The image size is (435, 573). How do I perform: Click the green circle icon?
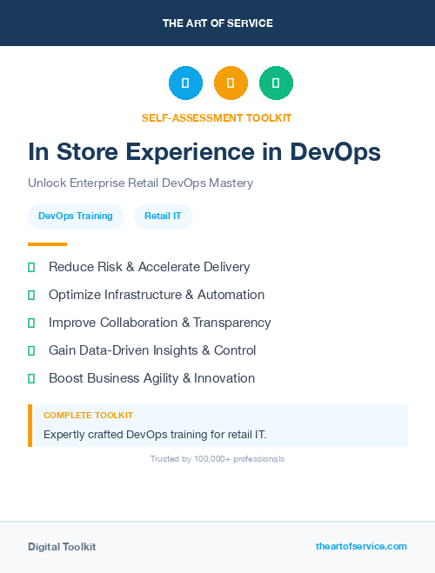(x=276, y=83)
